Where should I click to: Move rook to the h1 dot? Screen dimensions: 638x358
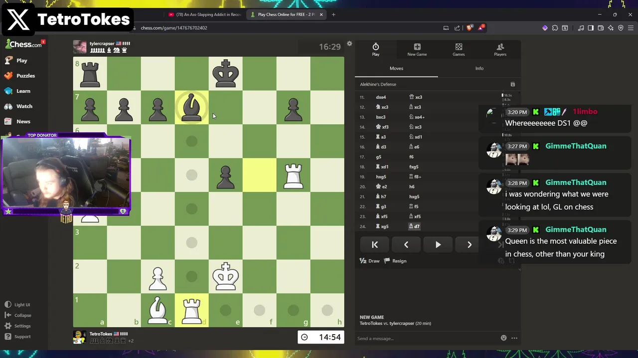(327, 310)
